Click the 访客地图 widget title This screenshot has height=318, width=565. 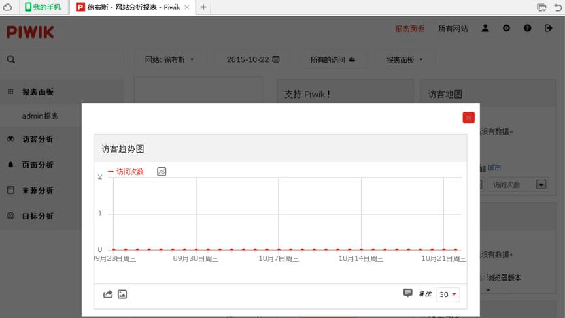click(x=445, y=94)
